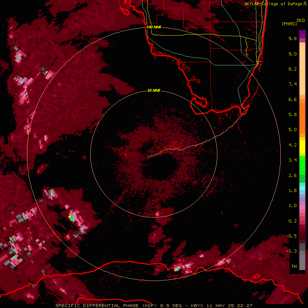Click the 100 NMI range ring label
Screen dimensions: 308x308
154,27
